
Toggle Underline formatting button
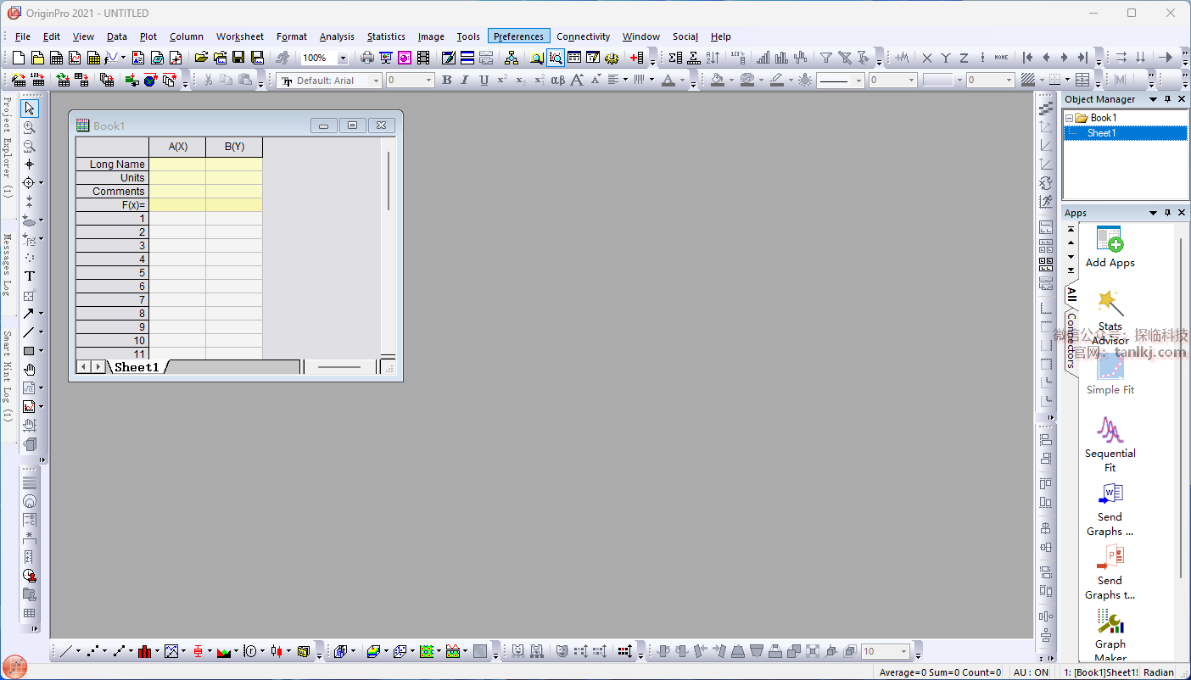pyautogui.click(x=484, y=81)
